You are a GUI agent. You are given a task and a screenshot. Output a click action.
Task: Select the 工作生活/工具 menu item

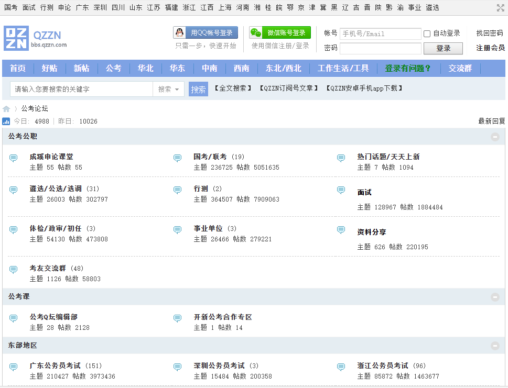point(343,68)
